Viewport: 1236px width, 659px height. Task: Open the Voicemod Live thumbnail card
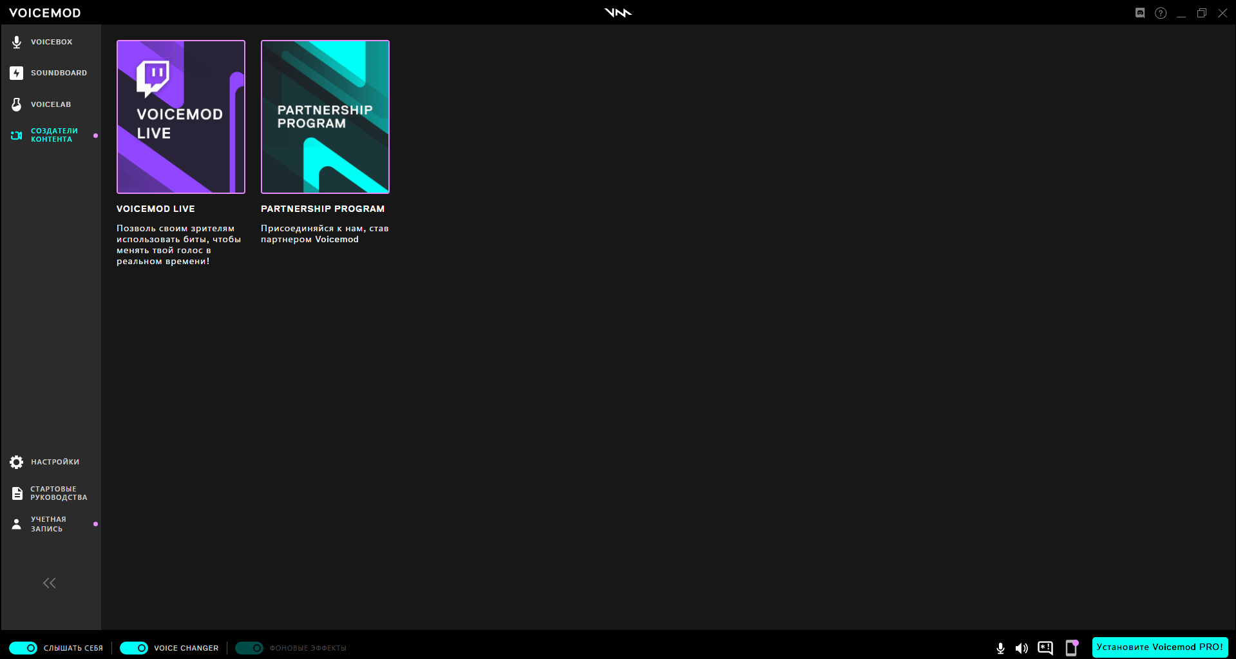coord(181,117)
